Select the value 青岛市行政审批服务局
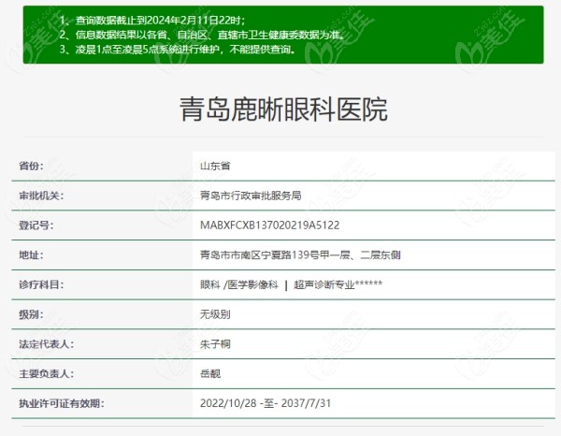 (x=251, y=196)
